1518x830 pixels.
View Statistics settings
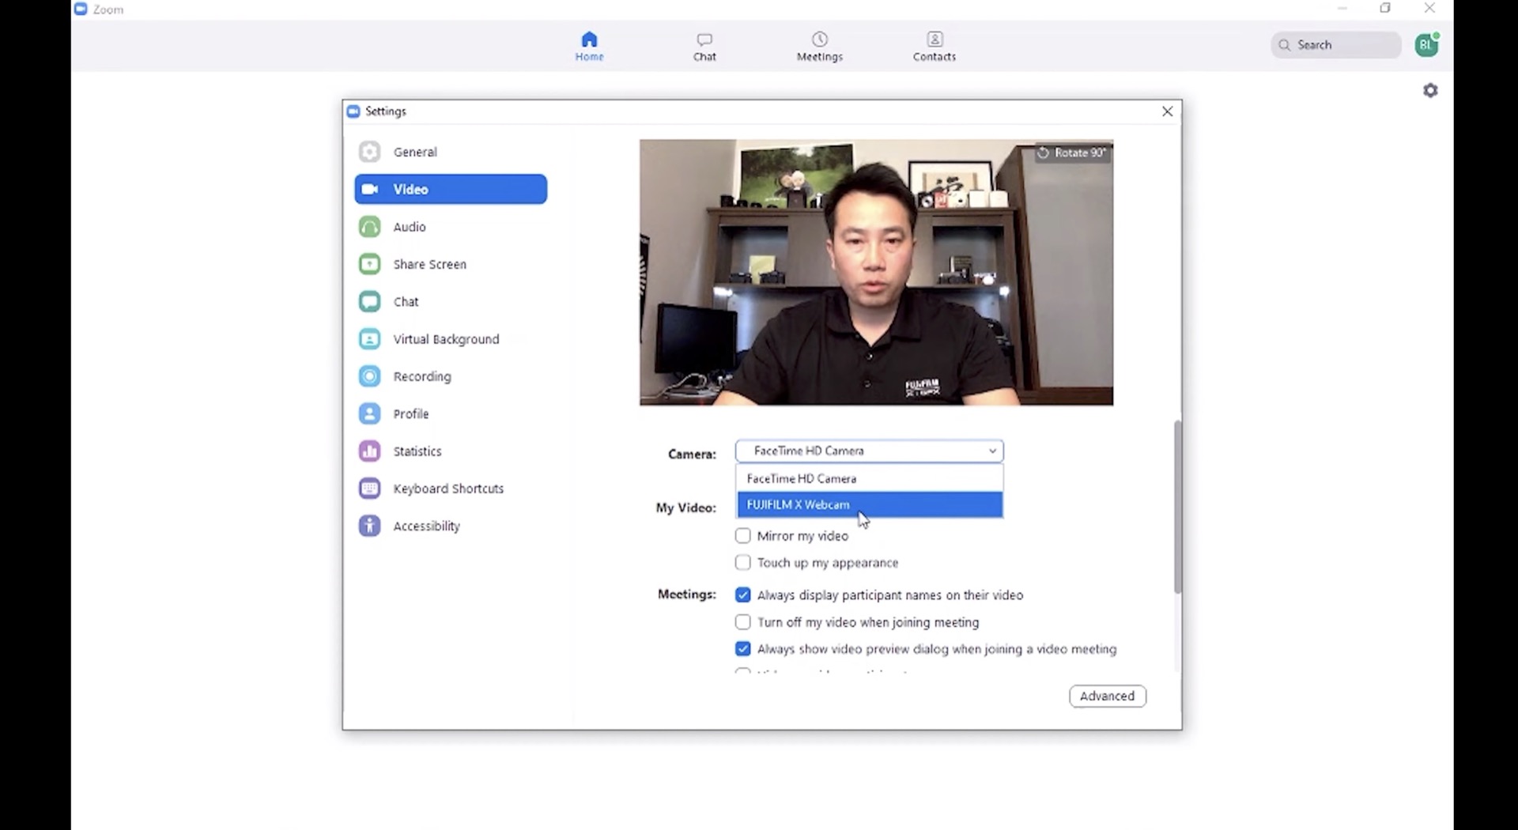417,451
